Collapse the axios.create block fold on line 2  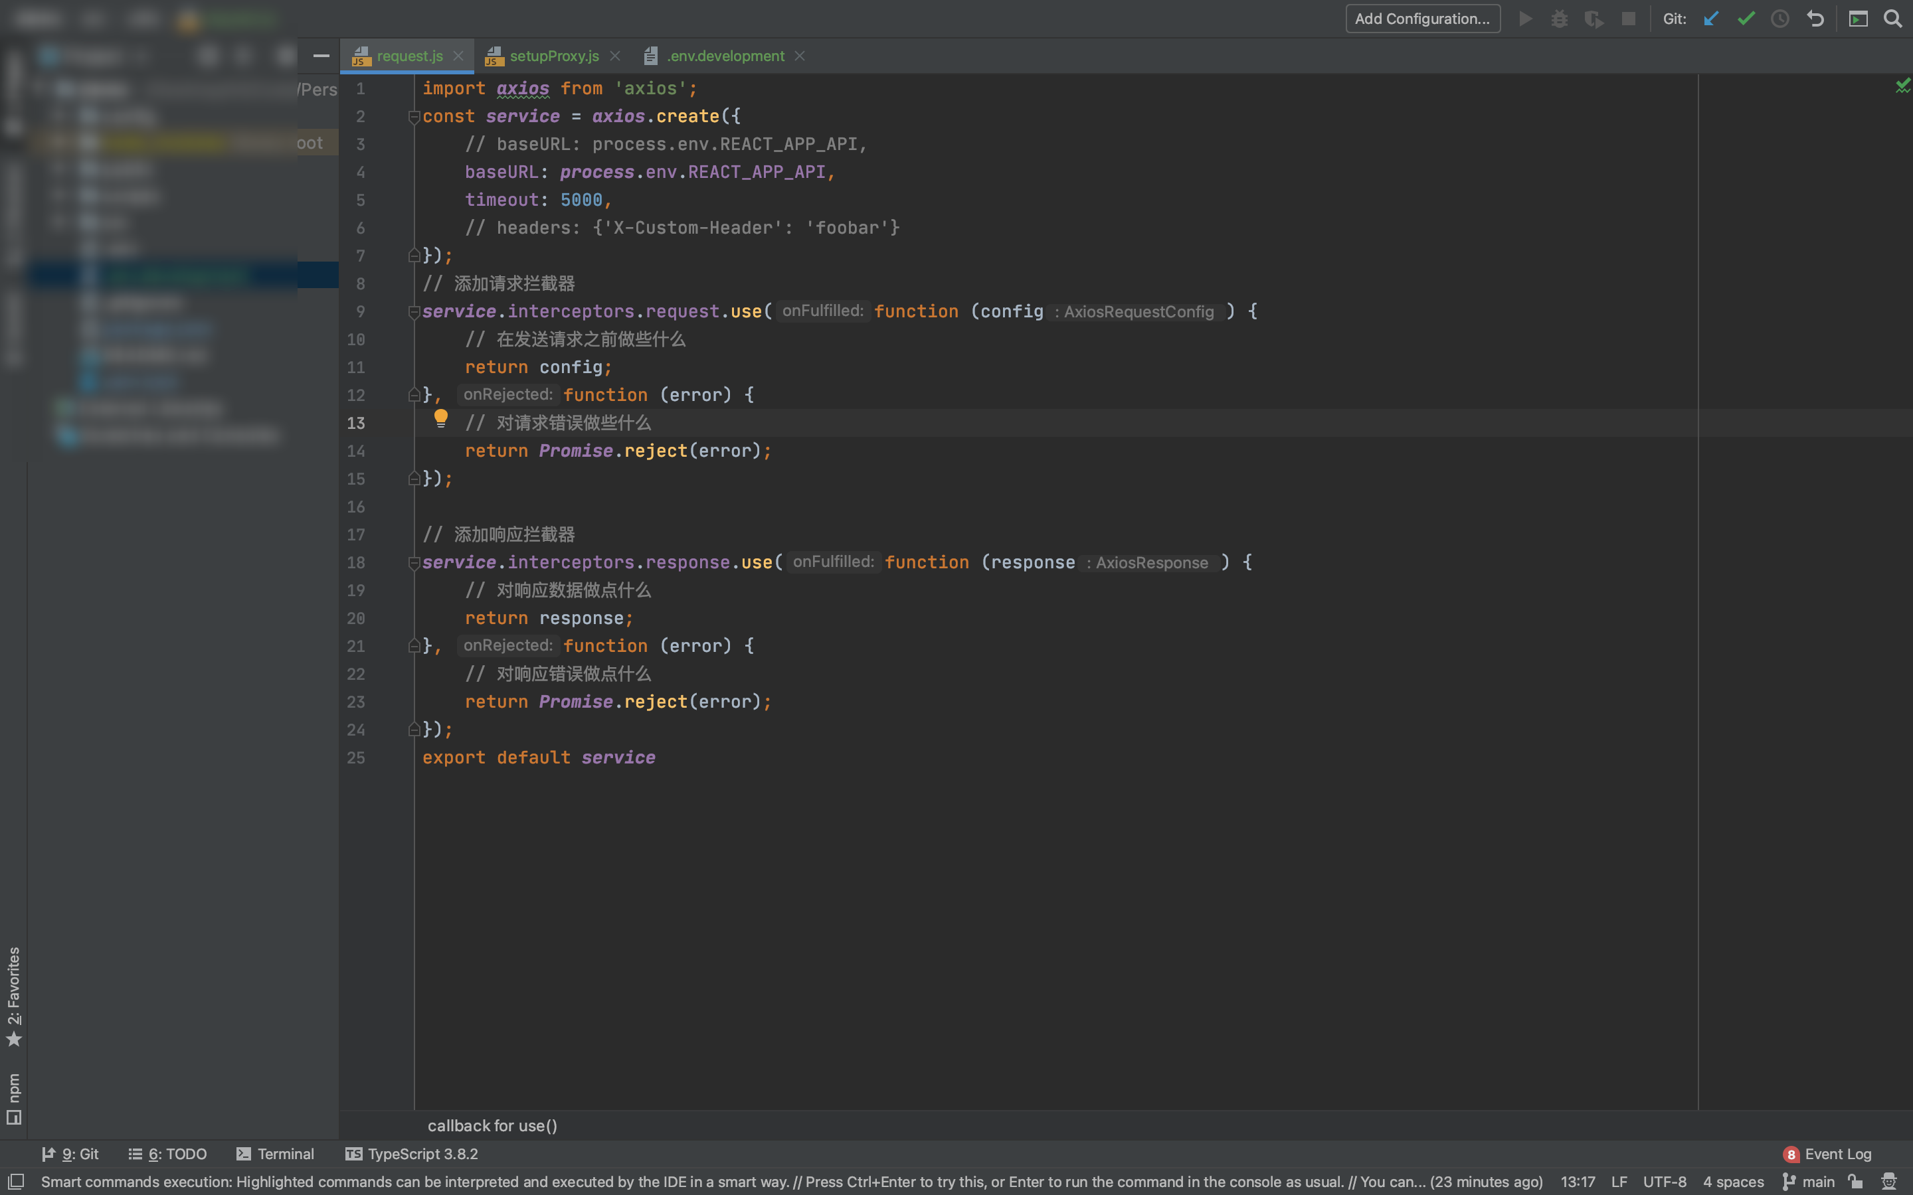pyautogui.click(x=413, y=117)
